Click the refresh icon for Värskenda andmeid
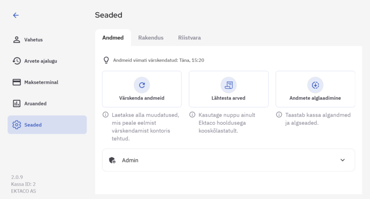Viewport: 370px width, 199px height. point(142,85)
